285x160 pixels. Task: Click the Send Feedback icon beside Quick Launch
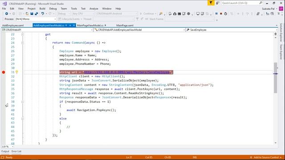point(218,3)
